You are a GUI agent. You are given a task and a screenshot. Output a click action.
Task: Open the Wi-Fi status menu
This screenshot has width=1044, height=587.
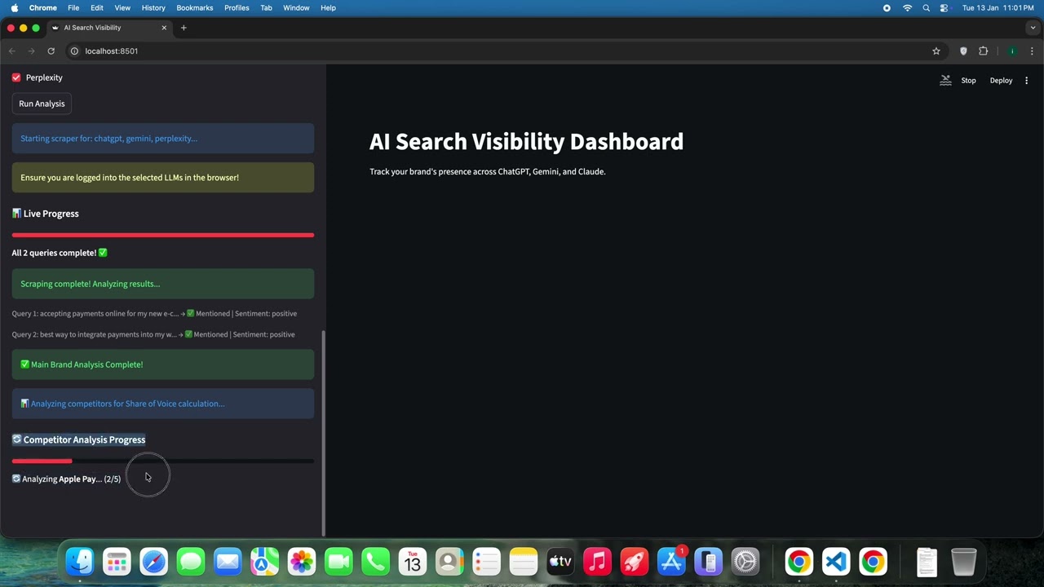[x=907, y=7]
